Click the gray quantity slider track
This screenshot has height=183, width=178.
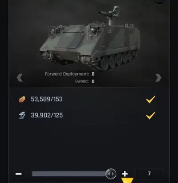pos(69,174)
